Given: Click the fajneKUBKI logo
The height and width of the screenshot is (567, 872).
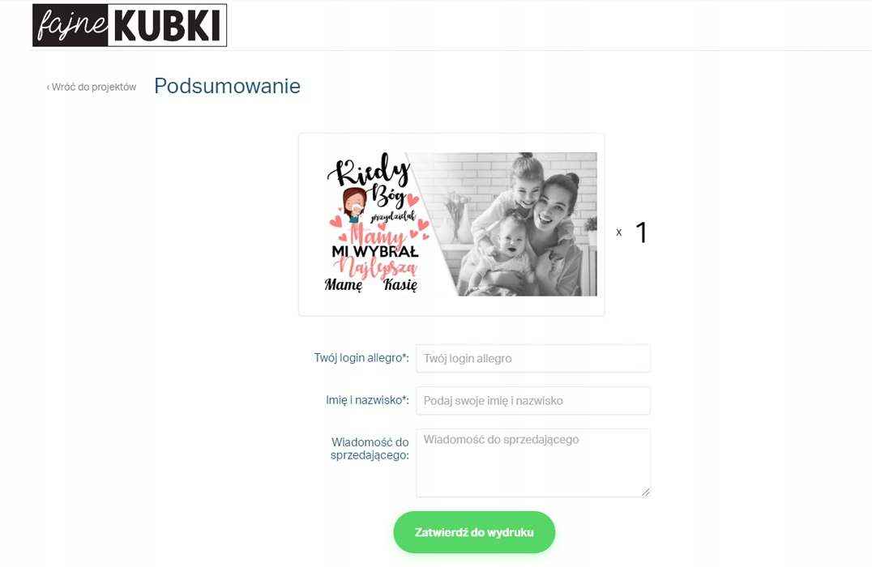Looking at the screenshot, I should click(x=130, y=25).
